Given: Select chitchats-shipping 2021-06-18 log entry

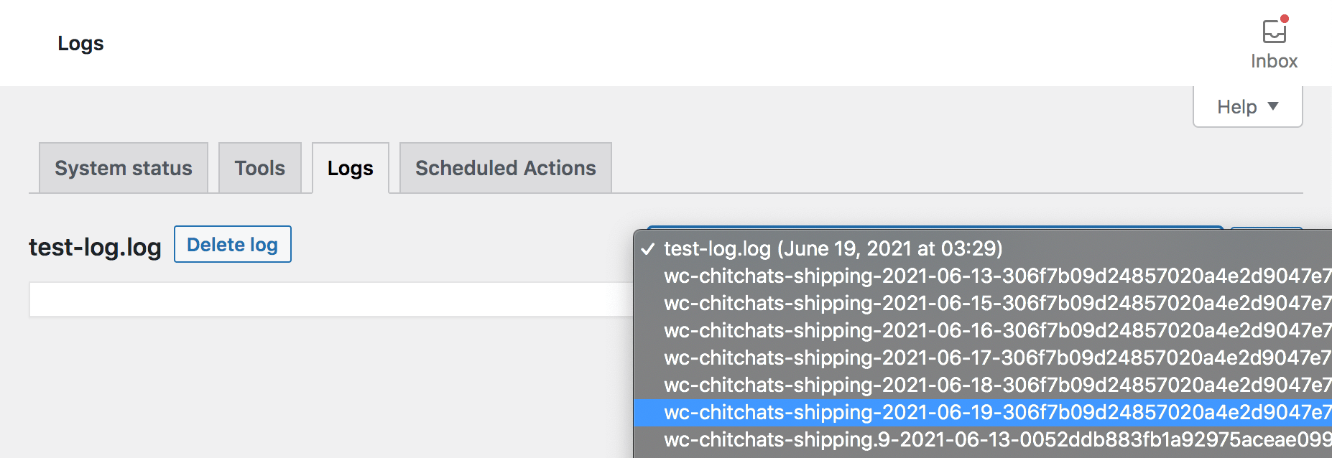Looking at the screenshot, I should (x=996, y=385).
